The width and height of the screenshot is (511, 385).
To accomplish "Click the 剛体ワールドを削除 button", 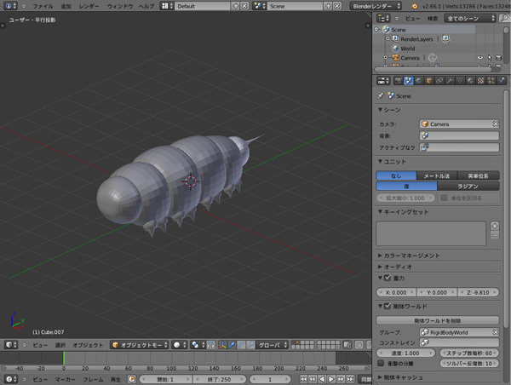I will pyautogui.click(x=437, y=319).
